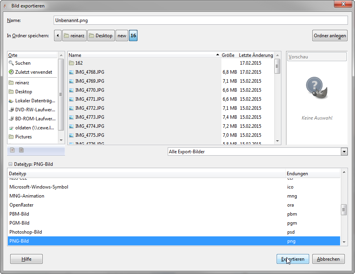Screen dimensions: 355x274
Task: Click the image icon of IMG_4768.JPG
Action: [x=71, y=72]
